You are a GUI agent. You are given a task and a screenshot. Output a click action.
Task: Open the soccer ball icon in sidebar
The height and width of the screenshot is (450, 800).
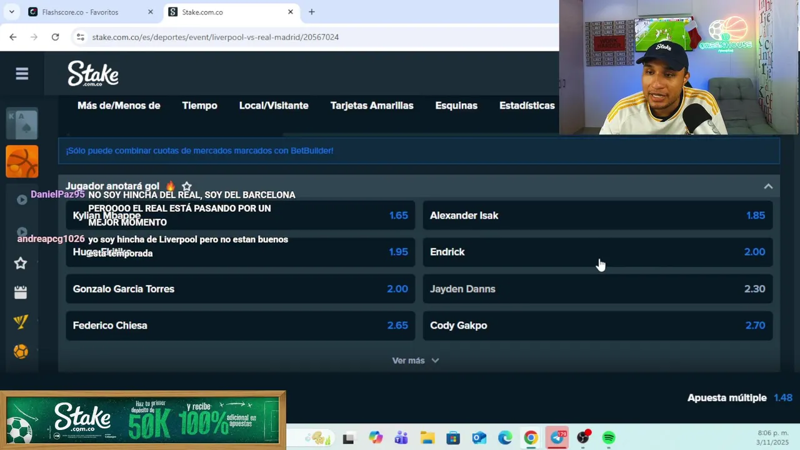click(x=21, y=352)
